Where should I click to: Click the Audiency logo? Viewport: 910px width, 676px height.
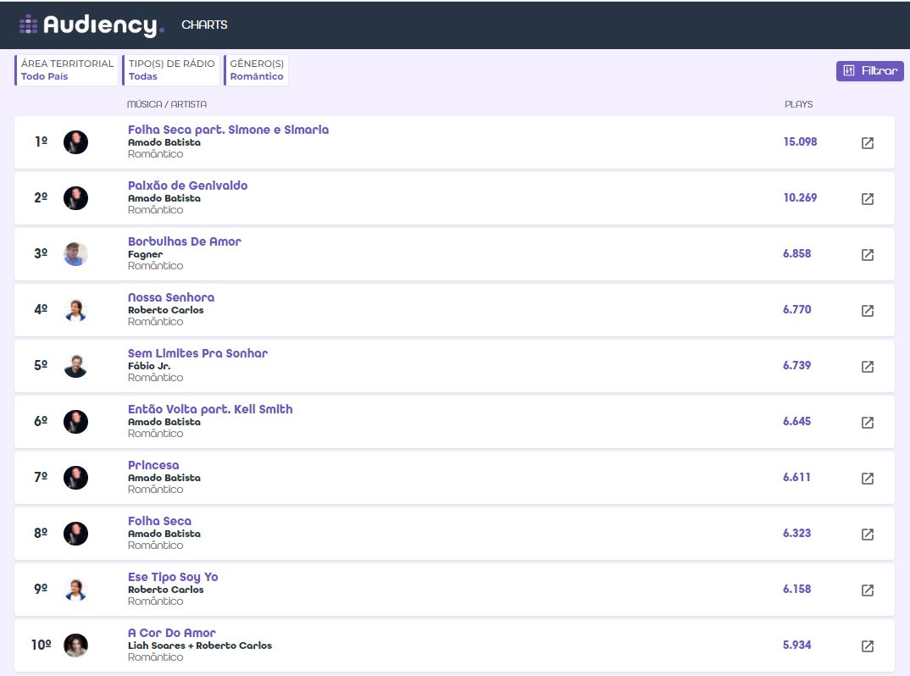(92, 25)
